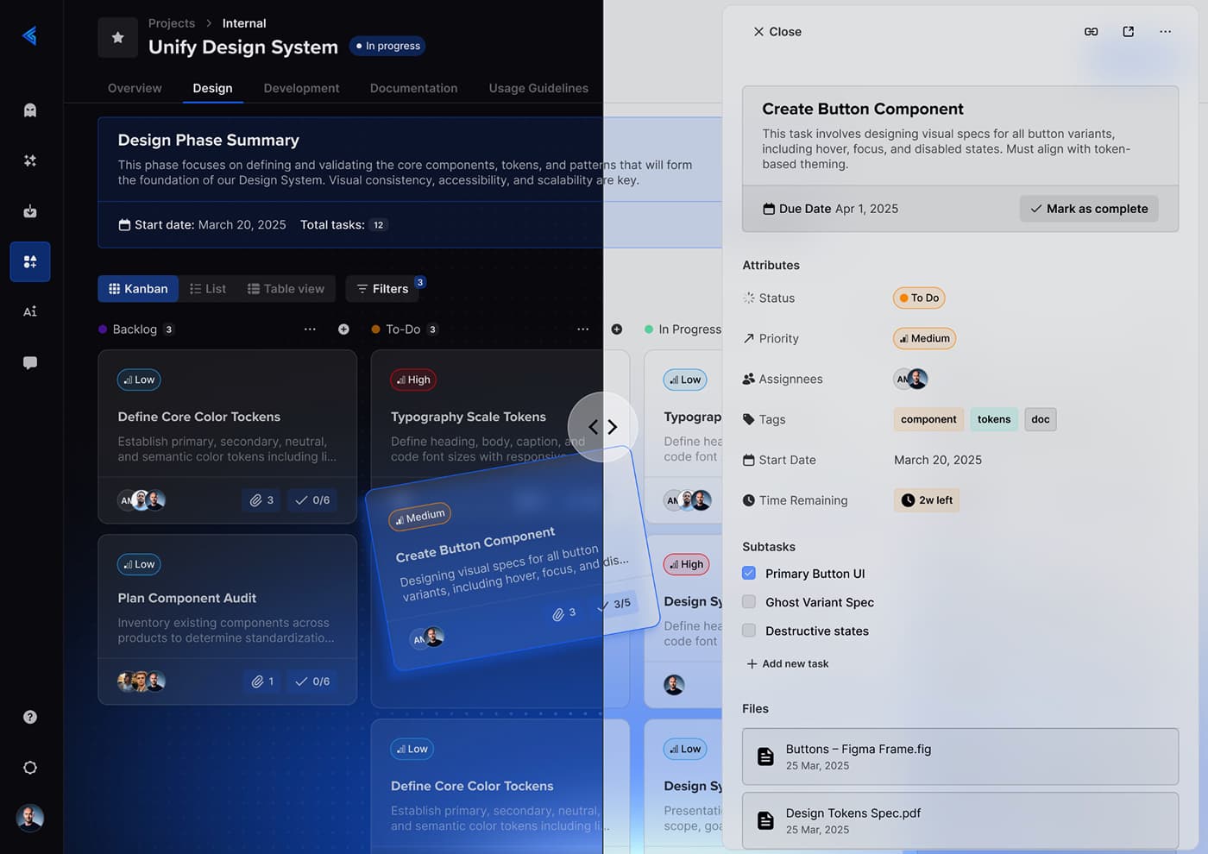The height and width of the screenshot is (854, 1208).
Task: Switch to the Development tab
Action: 301,88
